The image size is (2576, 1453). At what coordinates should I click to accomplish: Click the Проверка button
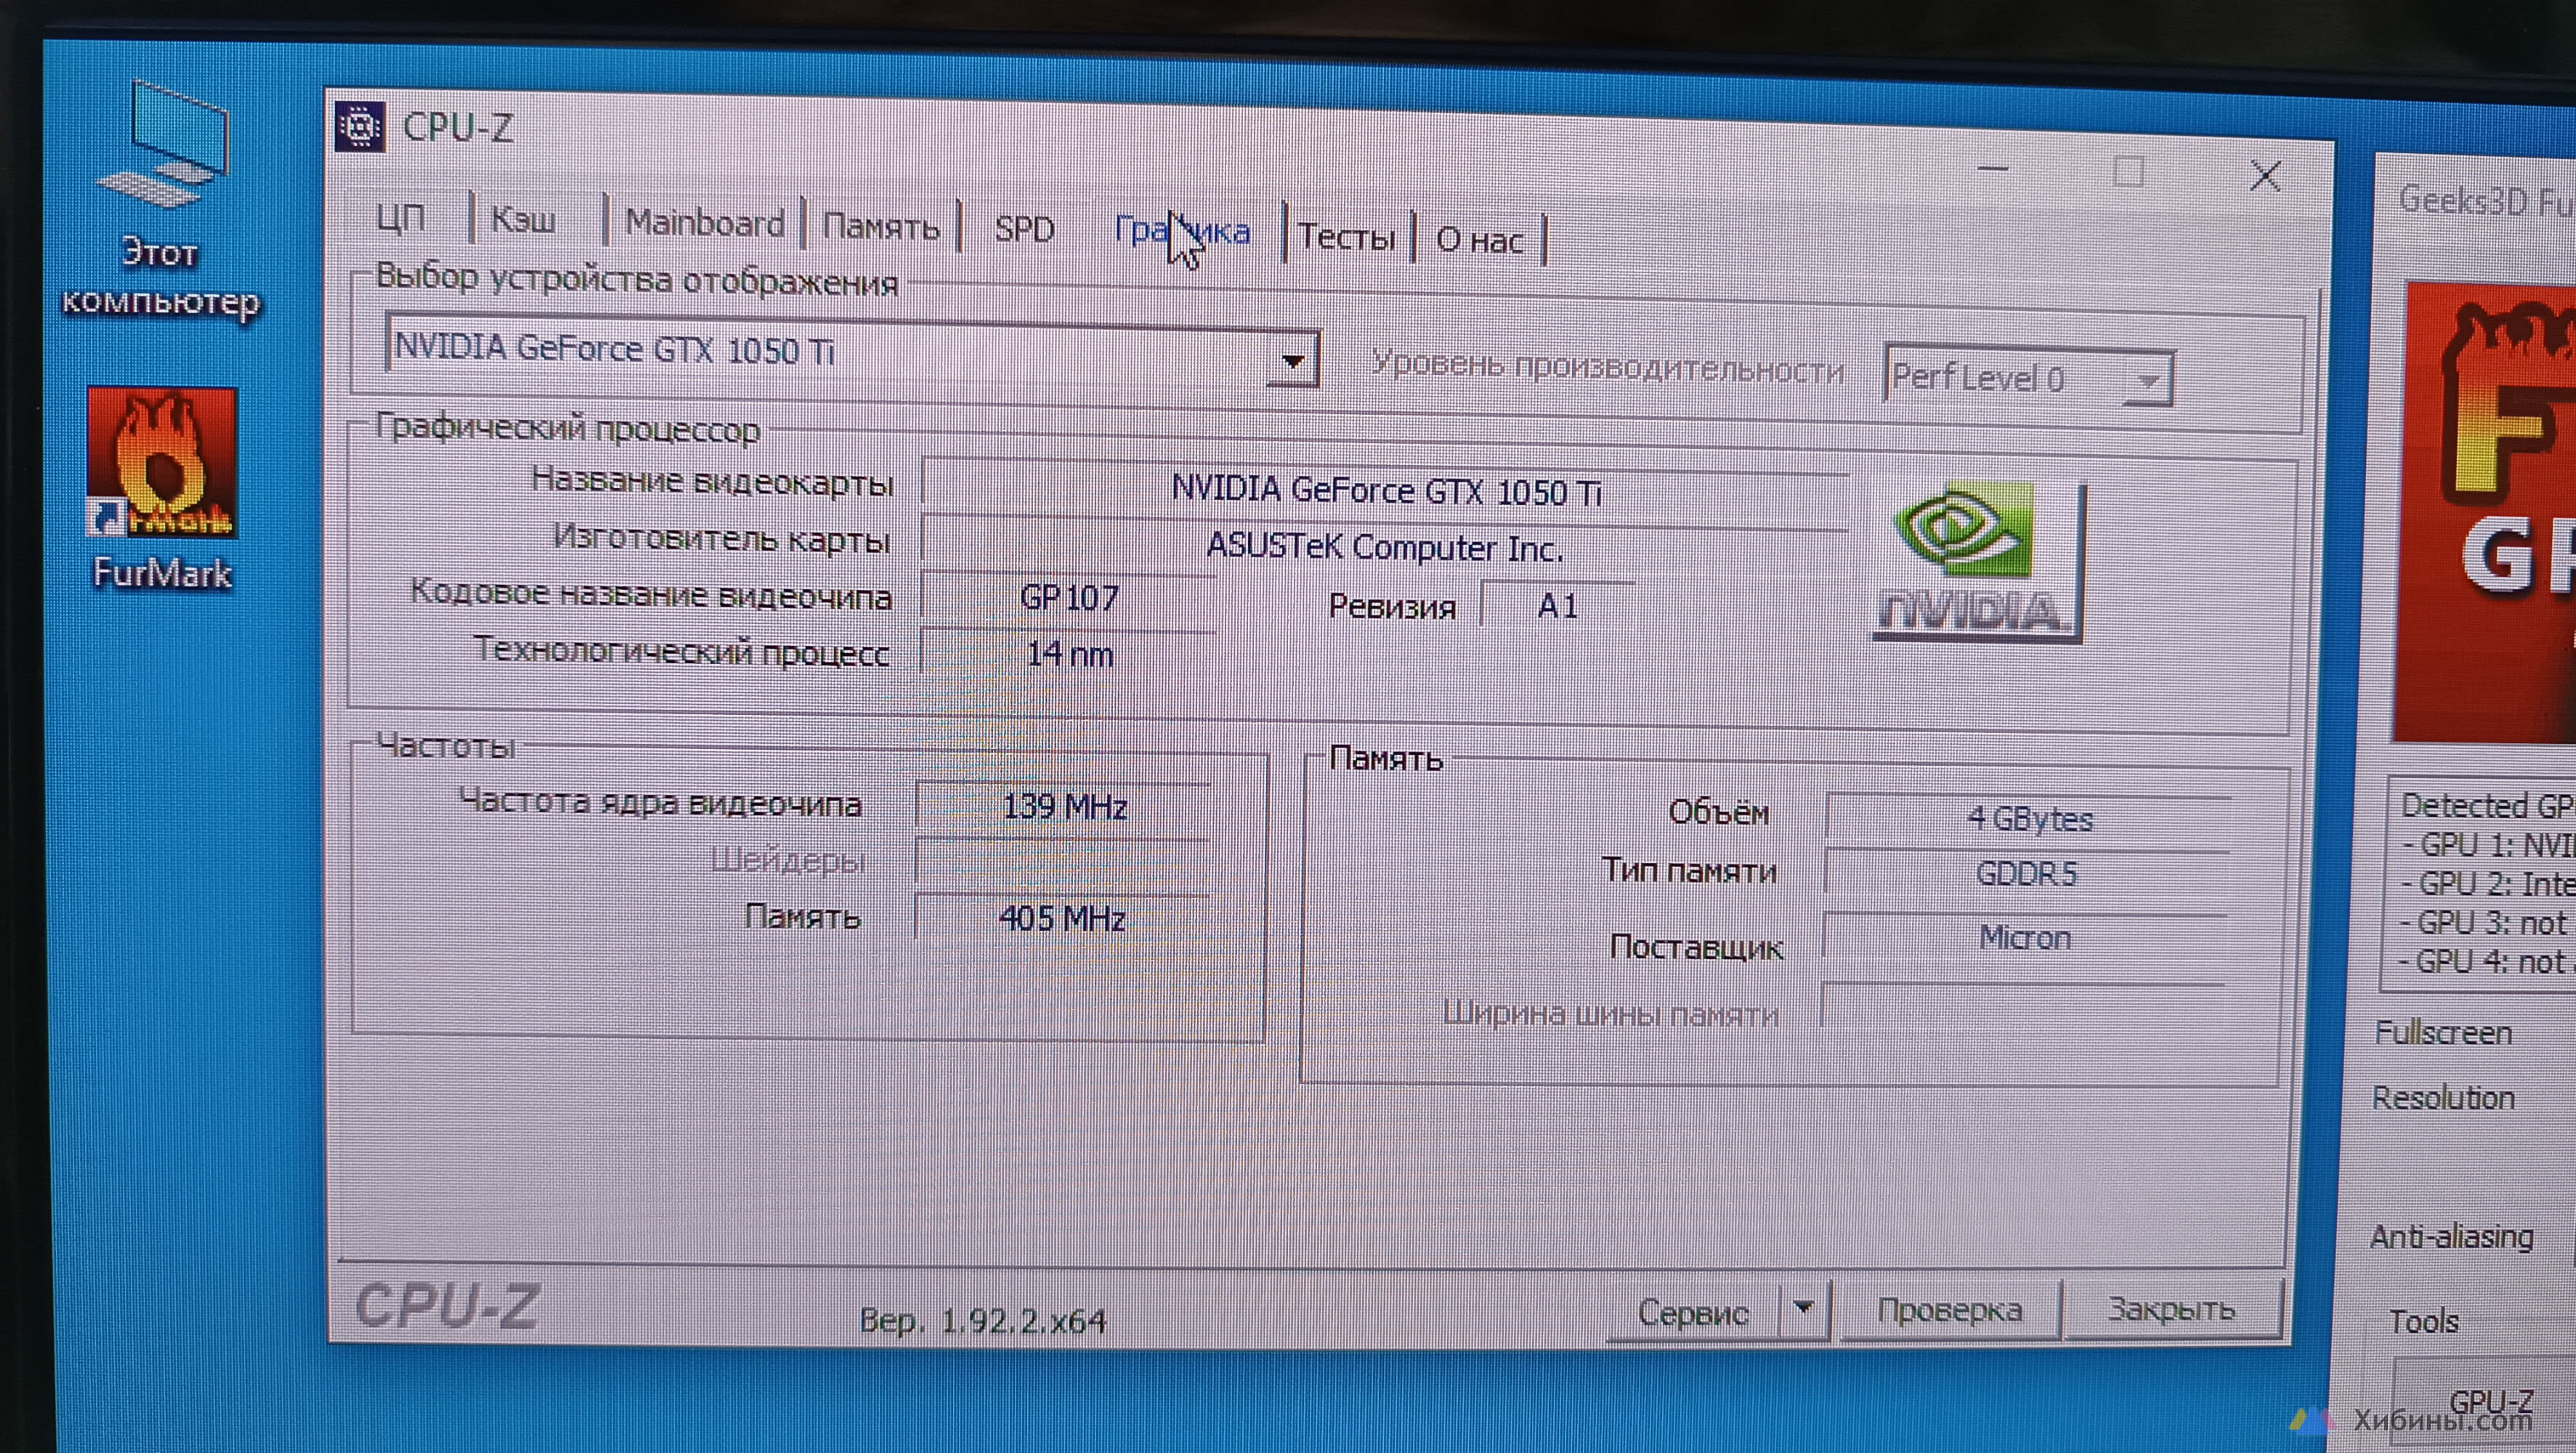click(1950, 1309)
